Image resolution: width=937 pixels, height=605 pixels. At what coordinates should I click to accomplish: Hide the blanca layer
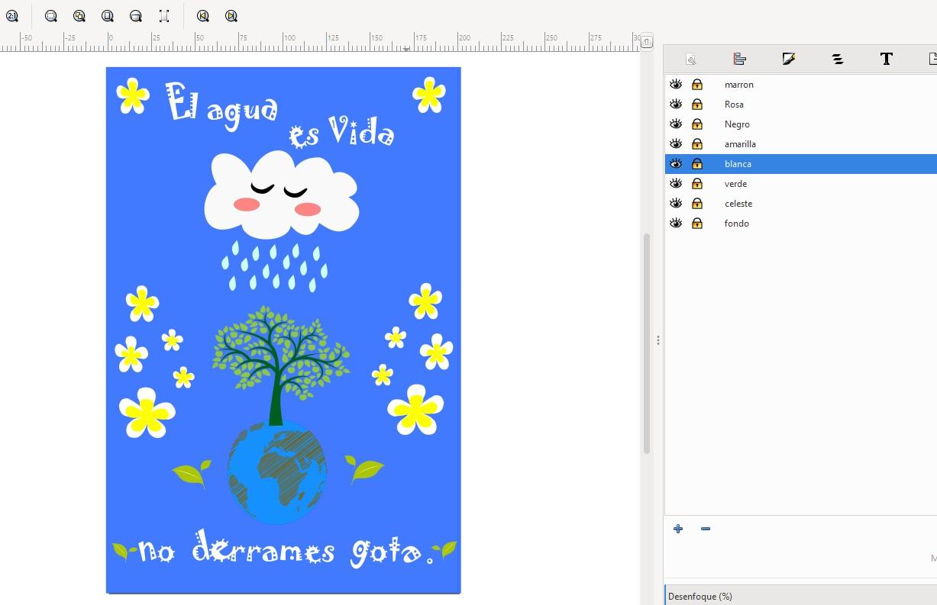coord(676,164)
